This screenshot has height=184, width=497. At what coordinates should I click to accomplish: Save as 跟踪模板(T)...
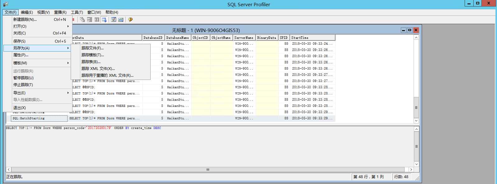pyautogui.click(x=111, y=55)
